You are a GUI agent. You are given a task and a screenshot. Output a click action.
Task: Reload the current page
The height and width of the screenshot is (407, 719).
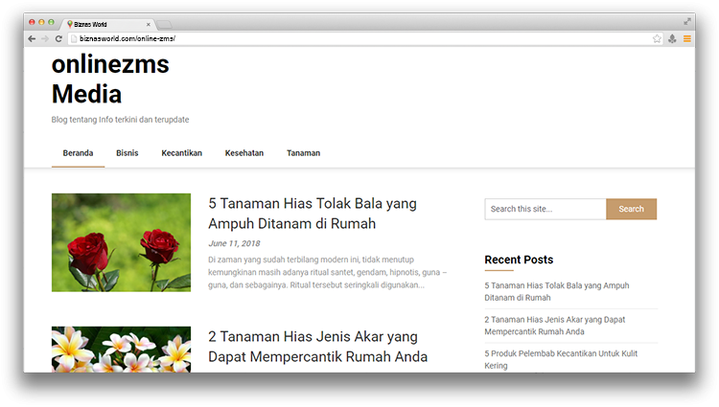(x=58, y=39)
